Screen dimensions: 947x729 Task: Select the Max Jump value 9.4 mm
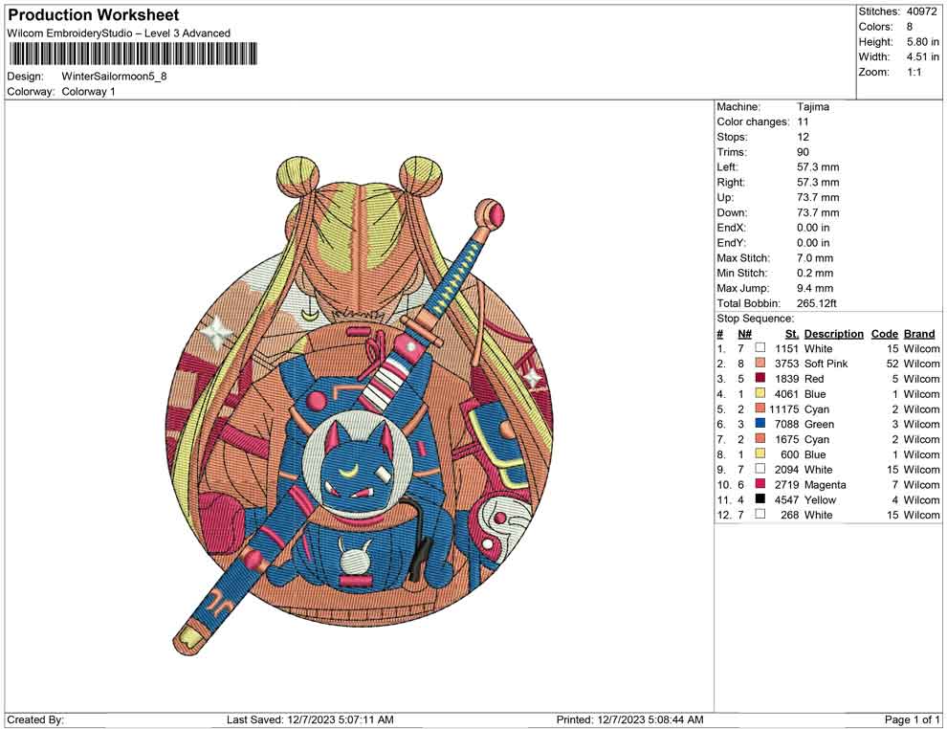click(x=815, y=288)
